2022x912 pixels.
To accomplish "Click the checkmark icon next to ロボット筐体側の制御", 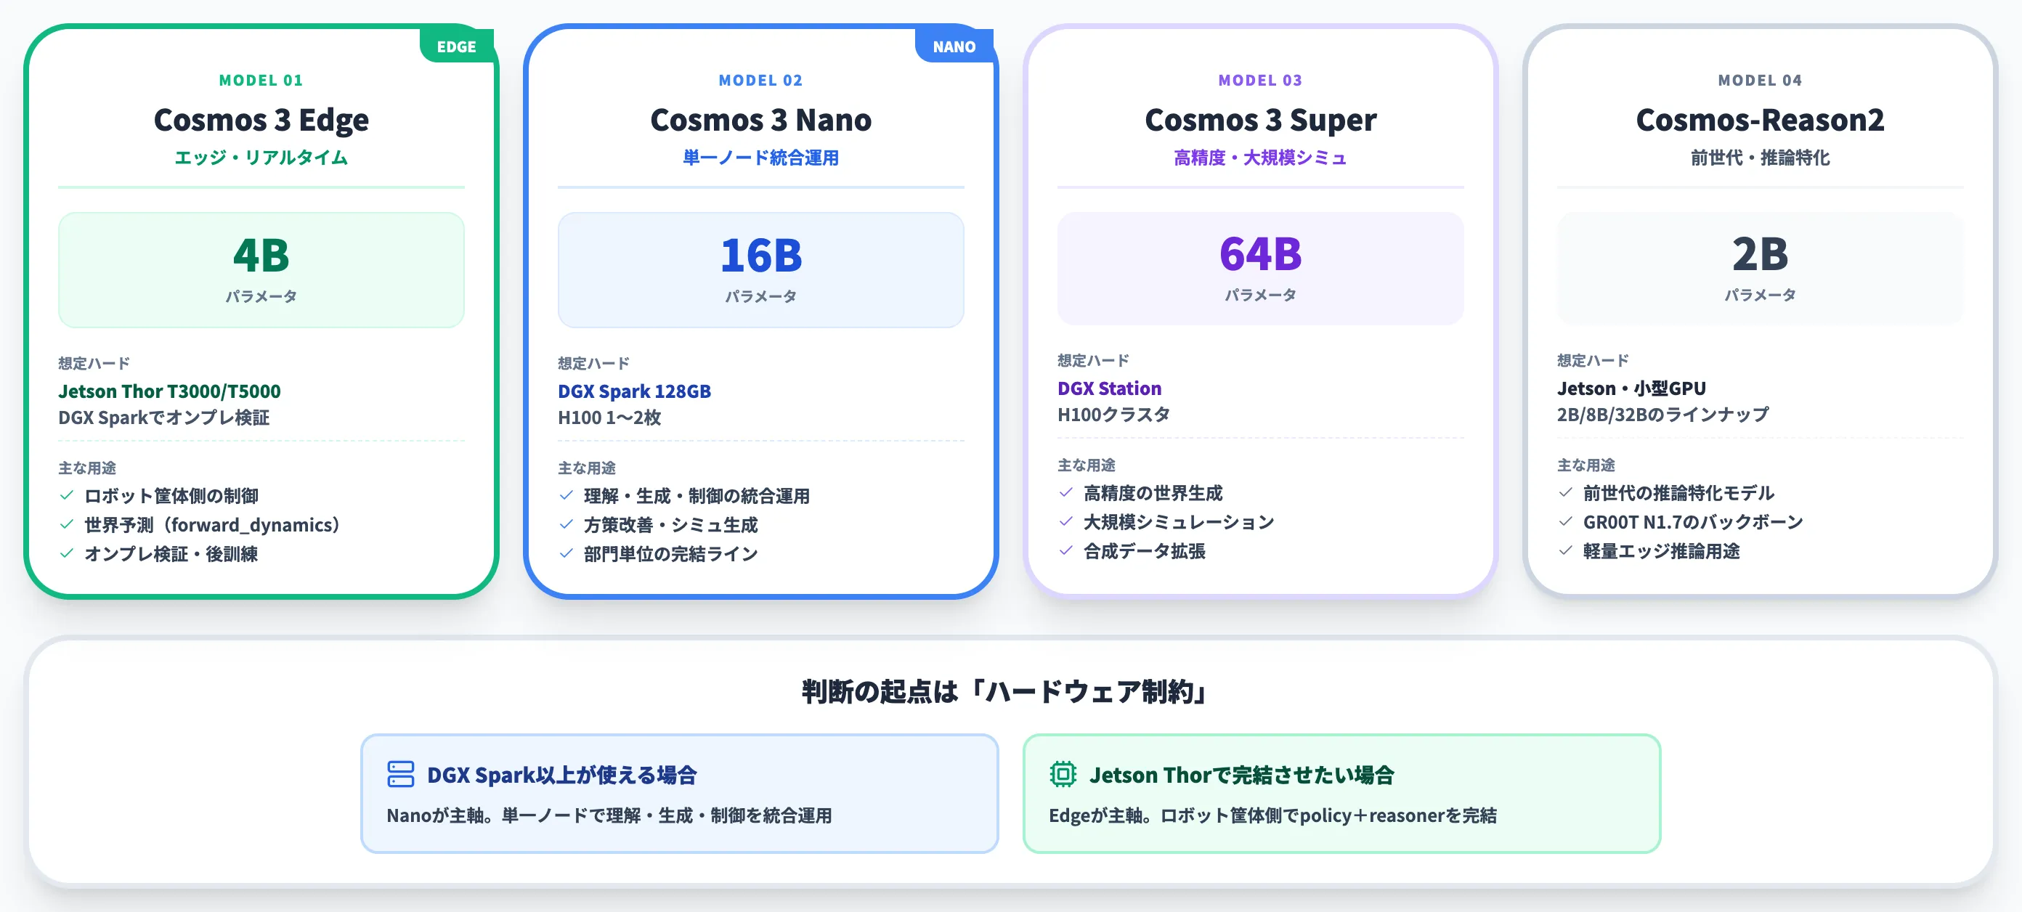I will tap(67, 495).
